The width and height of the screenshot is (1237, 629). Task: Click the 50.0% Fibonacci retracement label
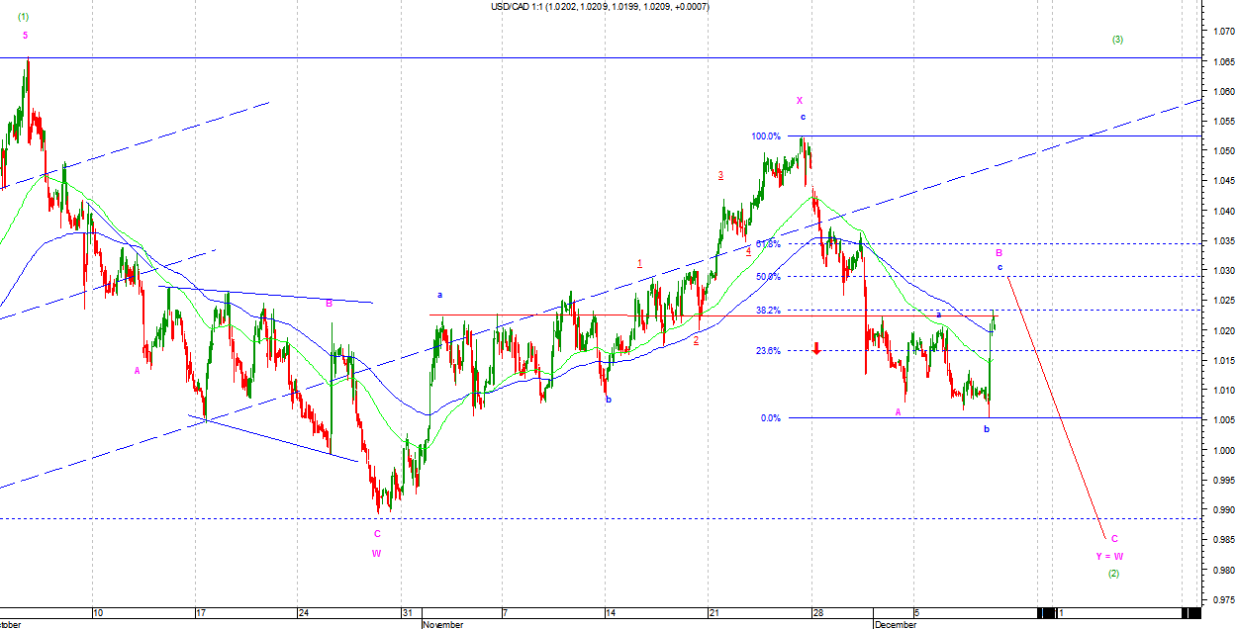click(x=768, y=277)
